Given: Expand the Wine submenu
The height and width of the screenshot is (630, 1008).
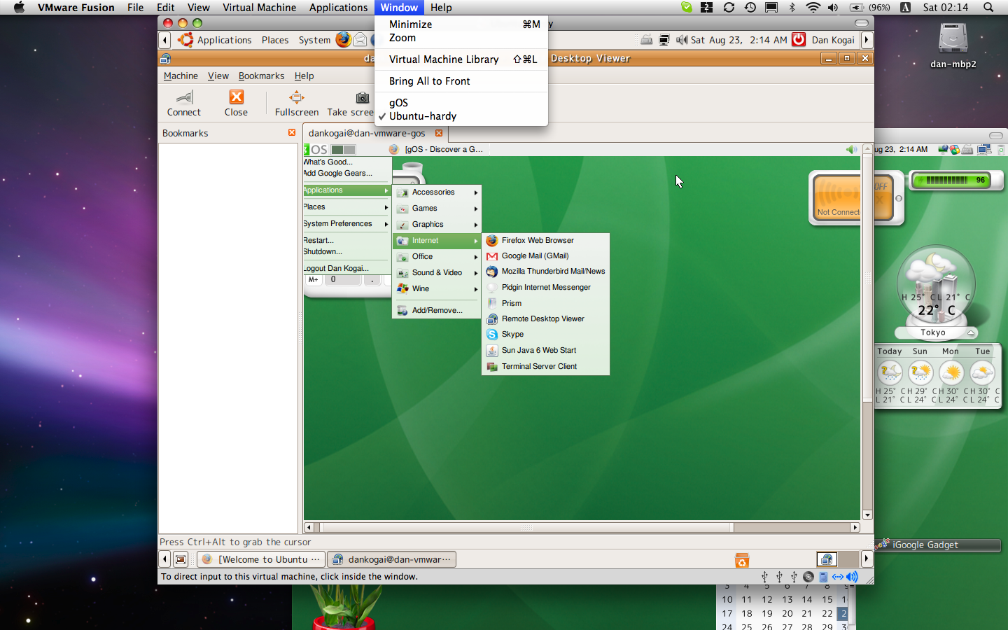Looking at the screenshot, I should click(x=437, y=289).
